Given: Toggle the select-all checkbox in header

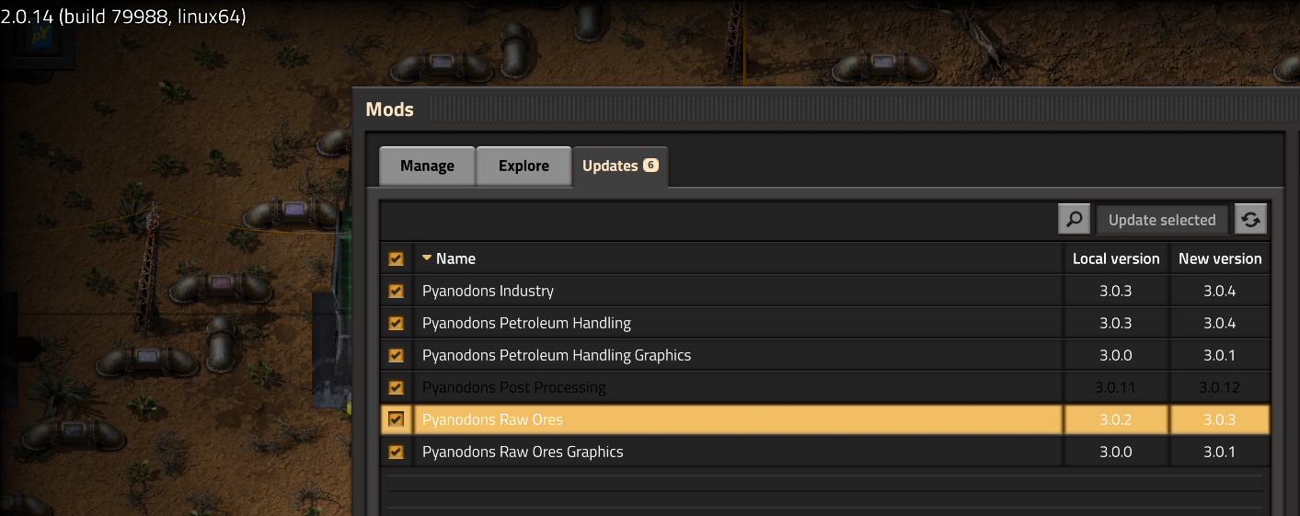Looking at the screenshot, I should 397,259.
